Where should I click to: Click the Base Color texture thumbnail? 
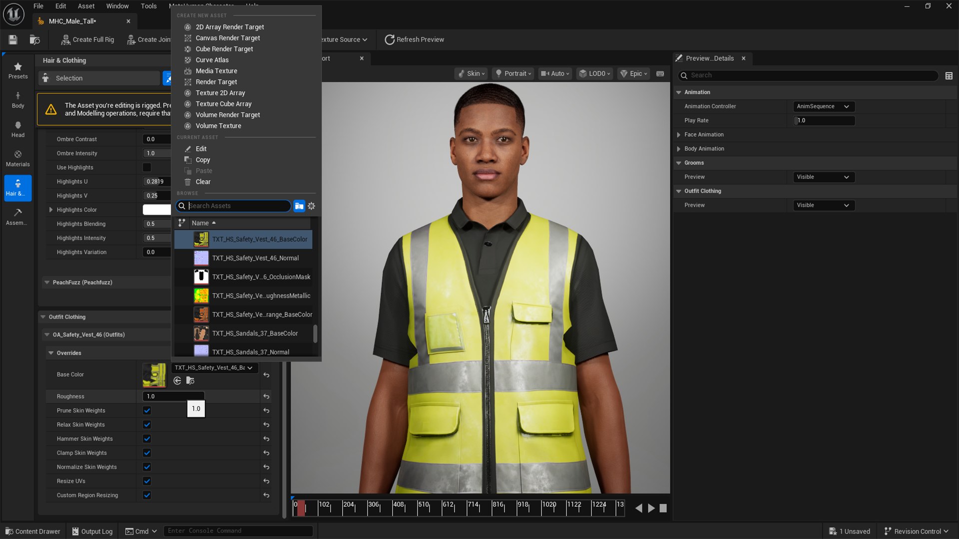tap(154, 375)
